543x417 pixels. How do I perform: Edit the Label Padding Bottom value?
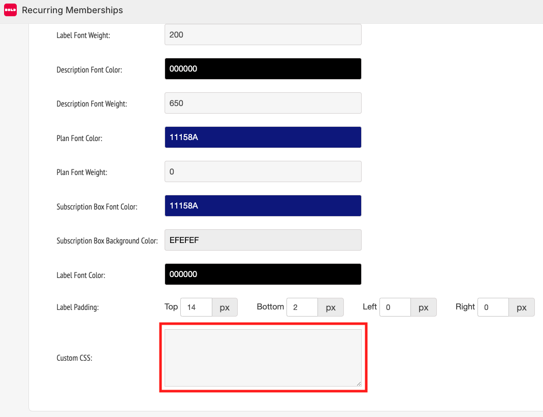click(302, 307)
